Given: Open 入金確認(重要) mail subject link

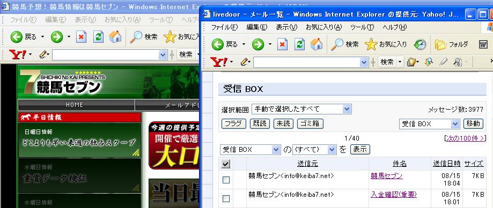Looking at the screenshot, I should point(394,195).
